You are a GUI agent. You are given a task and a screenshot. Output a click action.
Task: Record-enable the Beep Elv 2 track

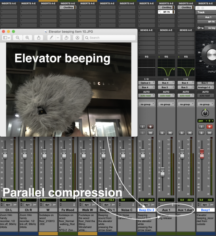click(x=150, y=127)
